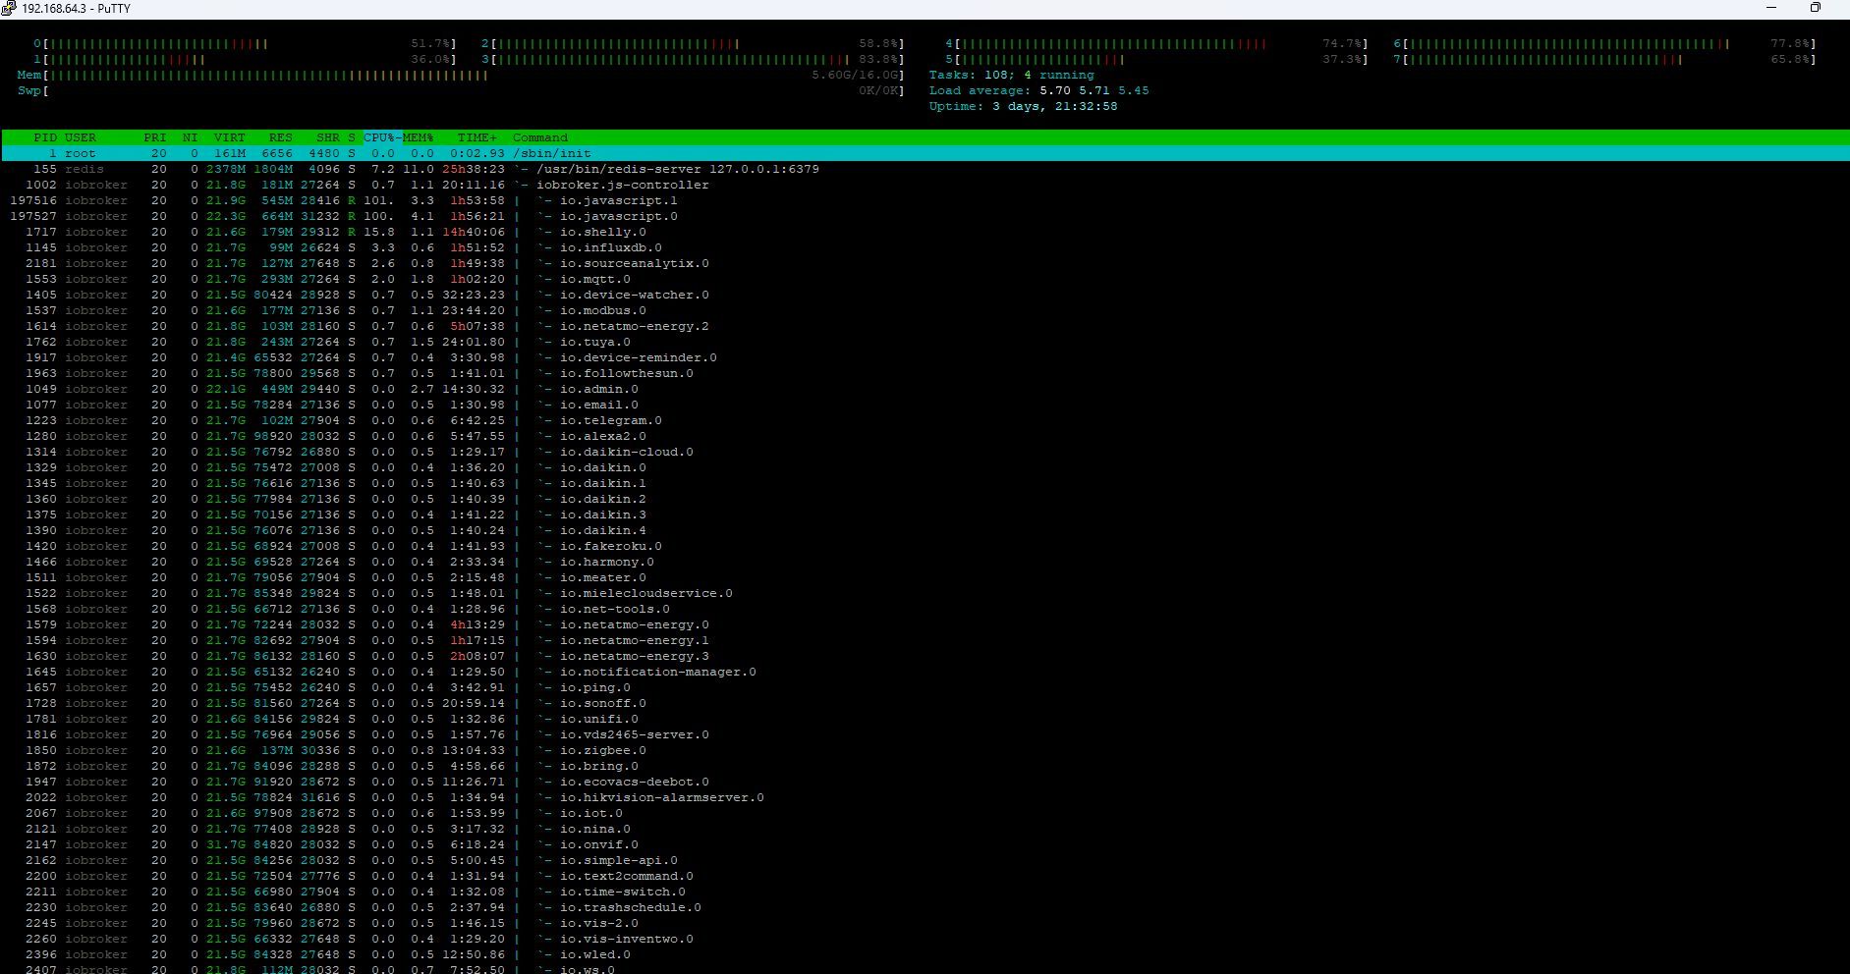This screenshot has width=1850, height=974.
Task: Select the io.device-watcher.0 process
Action: pos(925,295)
